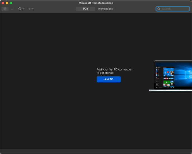Click the Windows laptop illustration

170,76
